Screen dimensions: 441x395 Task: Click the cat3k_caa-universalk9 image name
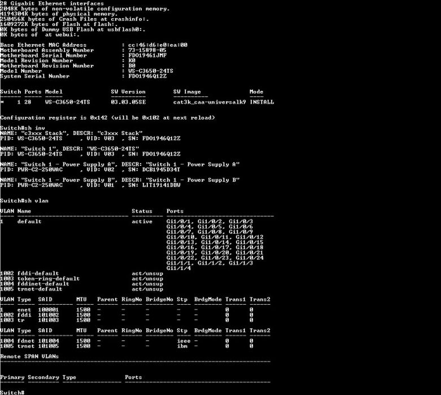click(209, 102)
